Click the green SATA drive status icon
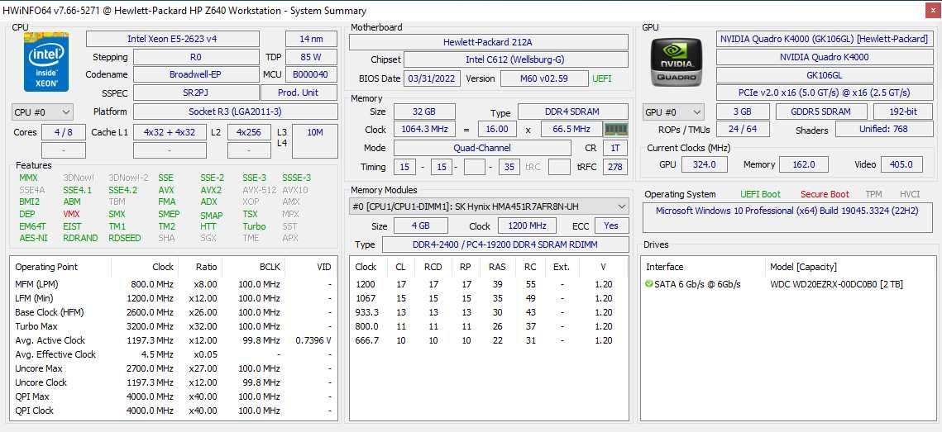 tap(649, 284)
